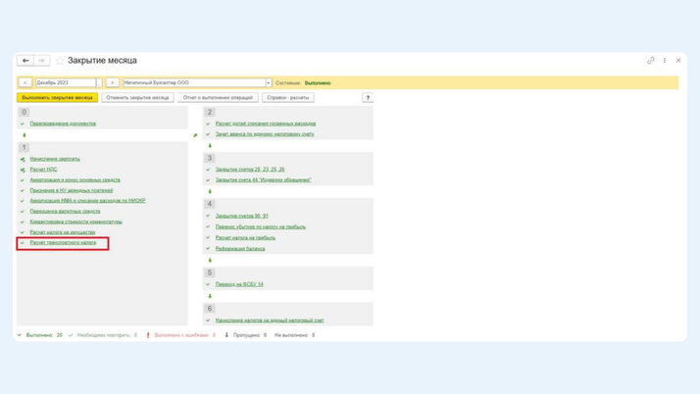Open the Справки - расчеты menu
The image size is (700, 394).
click(288, 98)
